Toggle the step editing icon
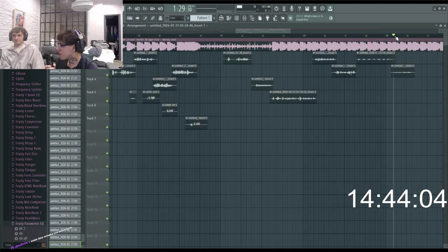 [145, 18]
